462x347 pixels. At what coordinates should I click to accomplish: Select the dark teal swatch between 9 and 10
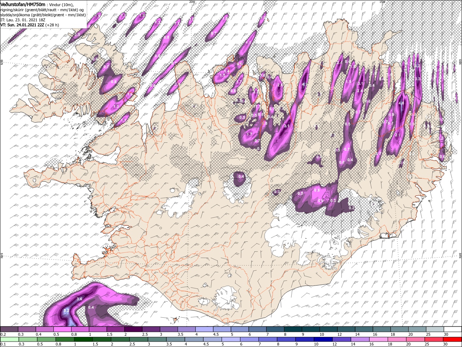[x=310, y=329]
